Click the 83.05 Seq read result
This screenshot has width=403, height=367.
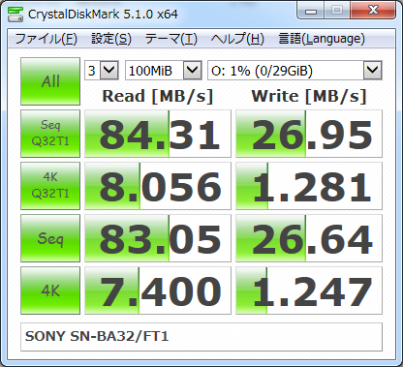158,238
